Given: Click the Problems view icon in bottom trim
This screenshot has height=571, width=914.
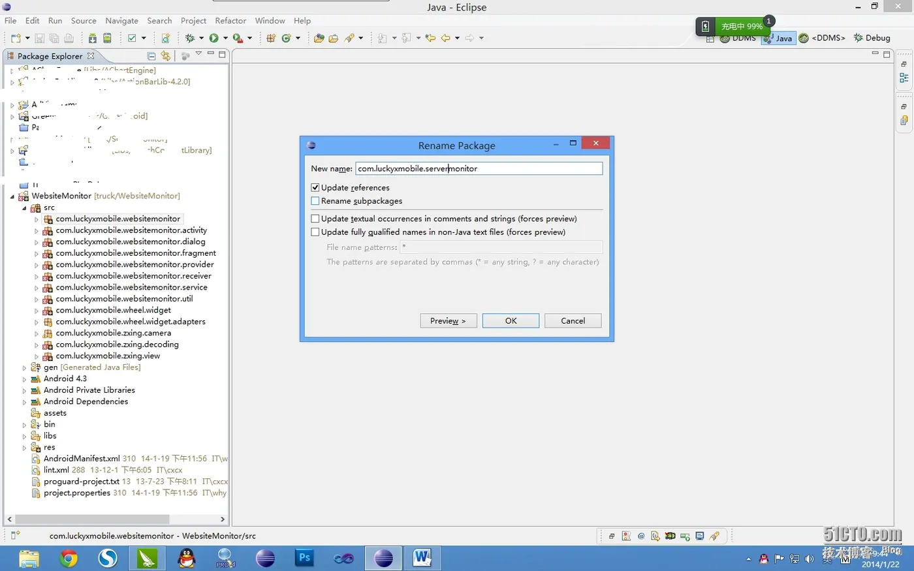Looking at the screenshot, I should pos(626,536).
